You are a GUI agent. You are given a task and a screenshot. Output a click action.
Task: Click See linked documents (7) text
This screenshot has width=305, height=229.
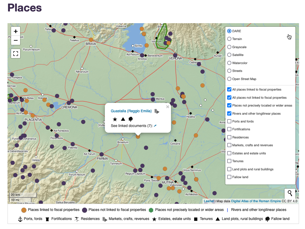point(132,126)
